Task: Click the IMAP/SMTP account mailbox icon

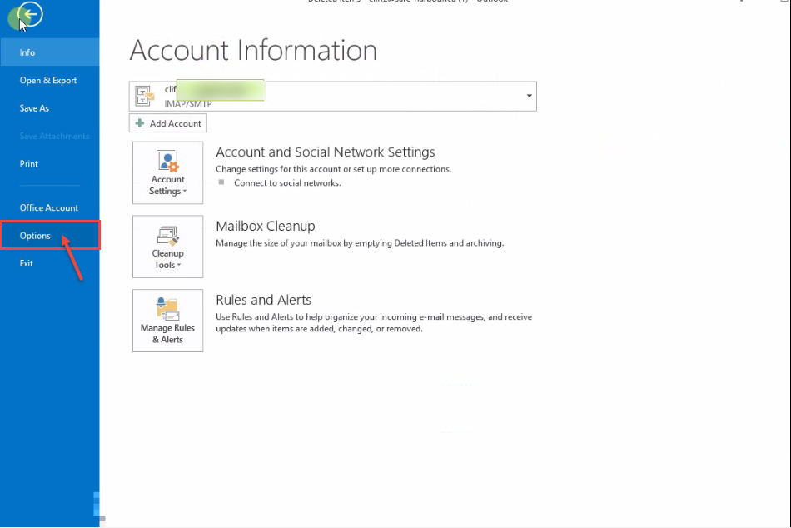Action: (x=145, y=96)
